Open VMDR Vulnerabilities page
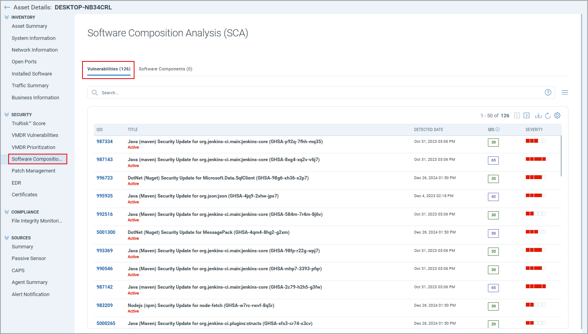This screenshot has height=334, width=588. click(x=35, y=135)
